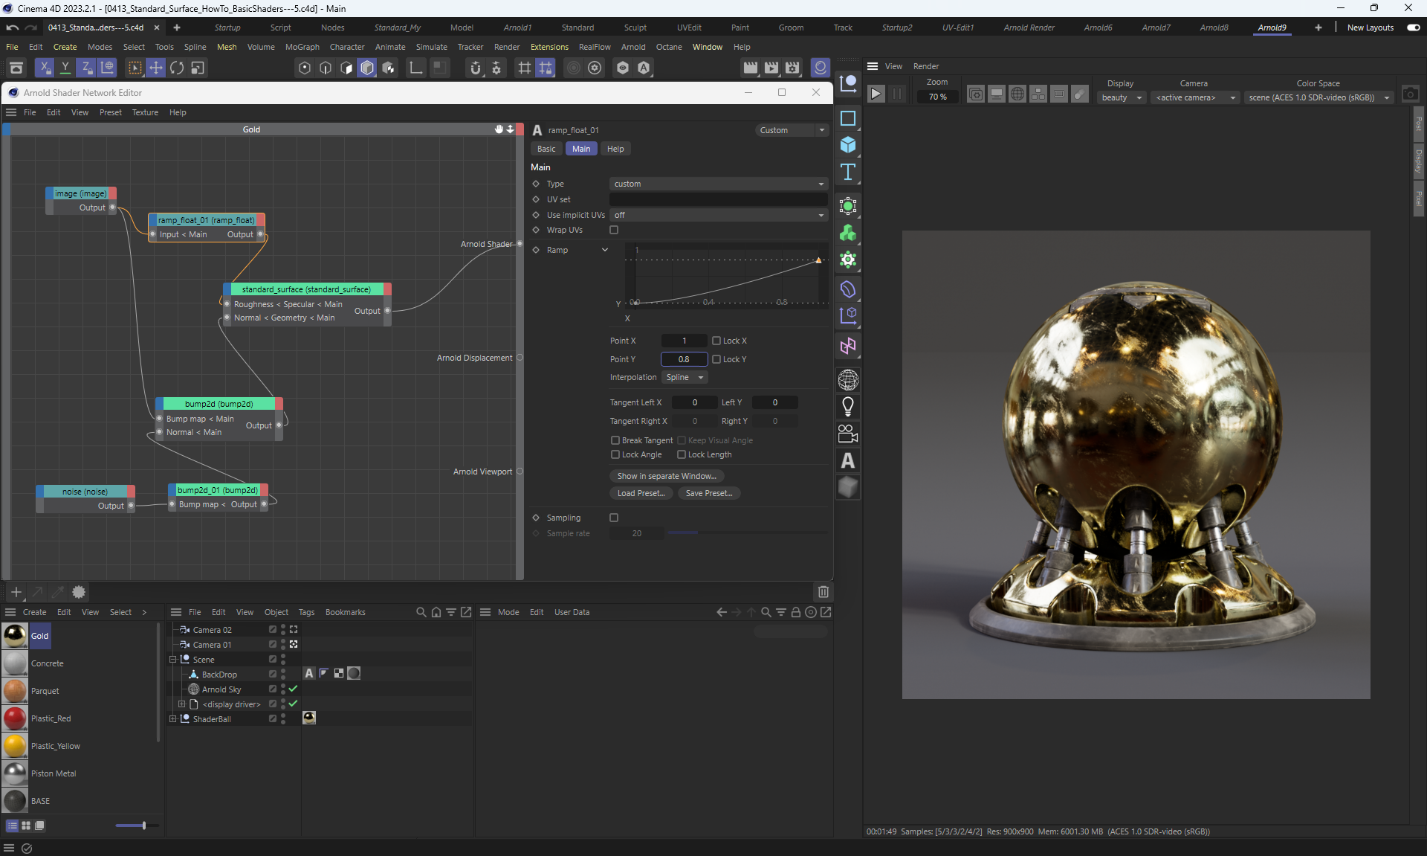Switch to the Basic tab of ramp_float_01
Screen dimensions: 1427x856
[546, 149]
